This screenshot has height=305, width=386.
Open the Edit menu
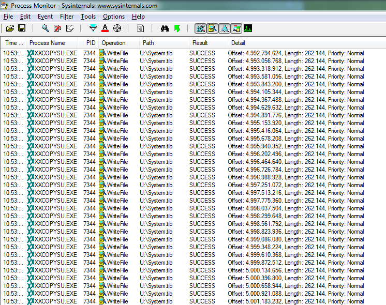coord(25,17)
